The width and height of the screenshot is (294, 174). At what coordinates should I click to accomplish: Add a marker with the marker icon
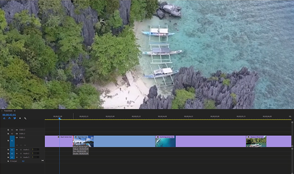[20, 118]
